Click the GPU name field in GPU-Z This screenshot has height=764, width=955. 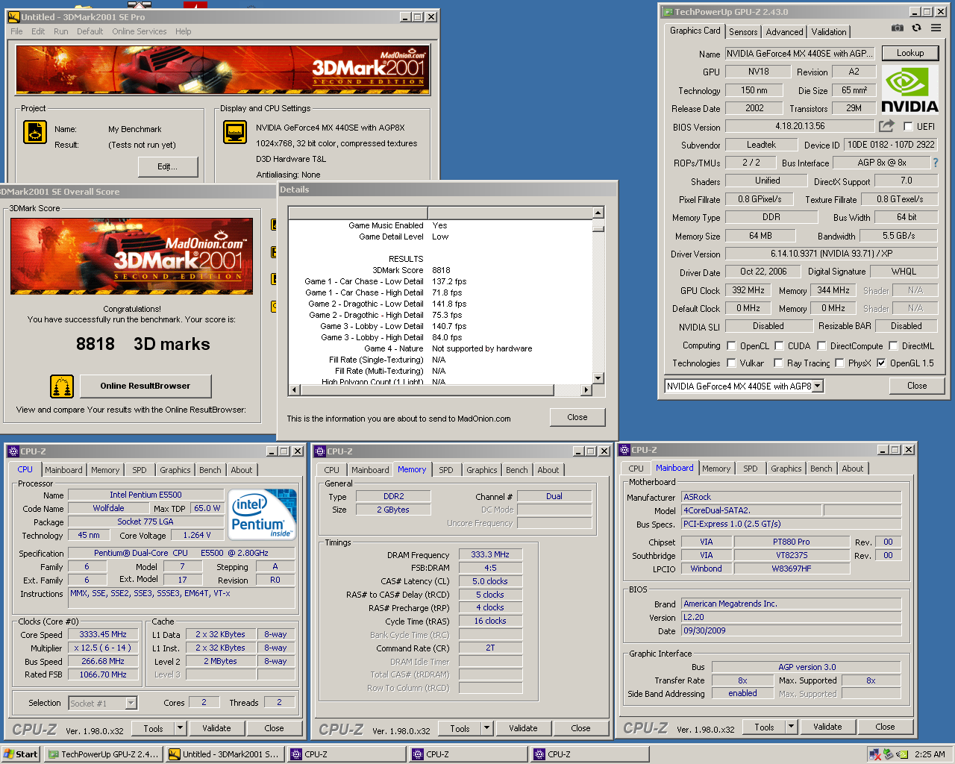pyautogui.click(x=799, y=54)
